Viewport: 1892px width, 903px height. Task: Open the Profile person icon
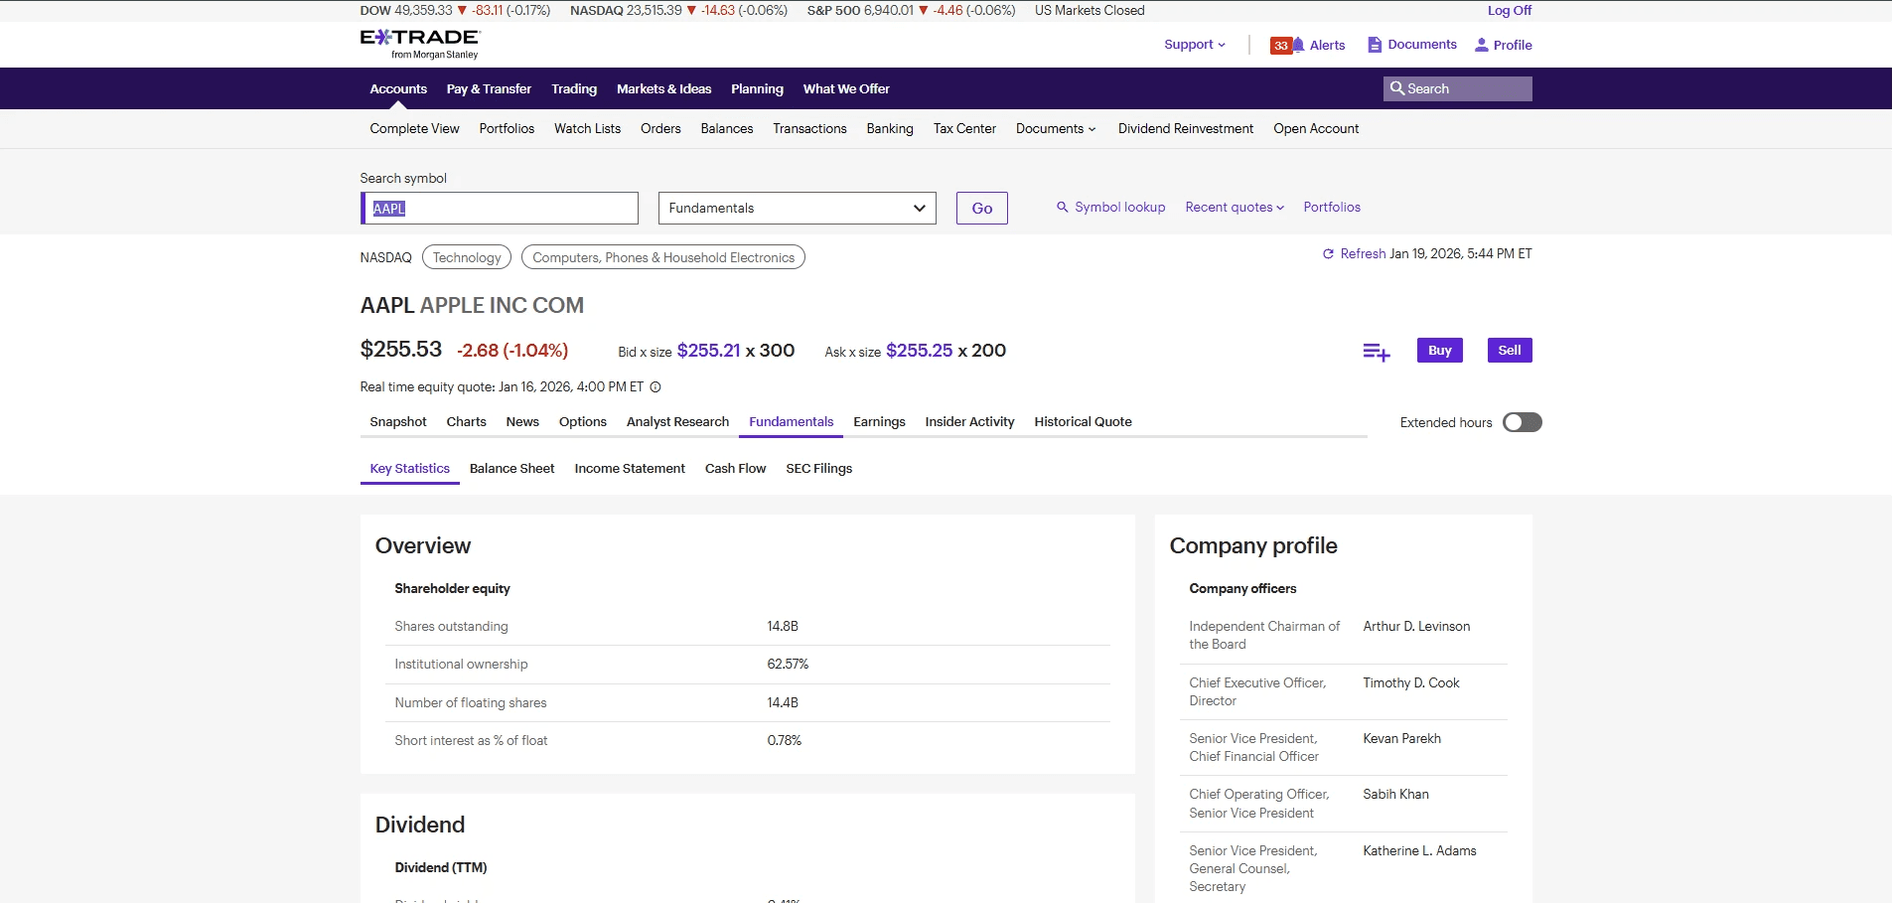[1482, 45]
